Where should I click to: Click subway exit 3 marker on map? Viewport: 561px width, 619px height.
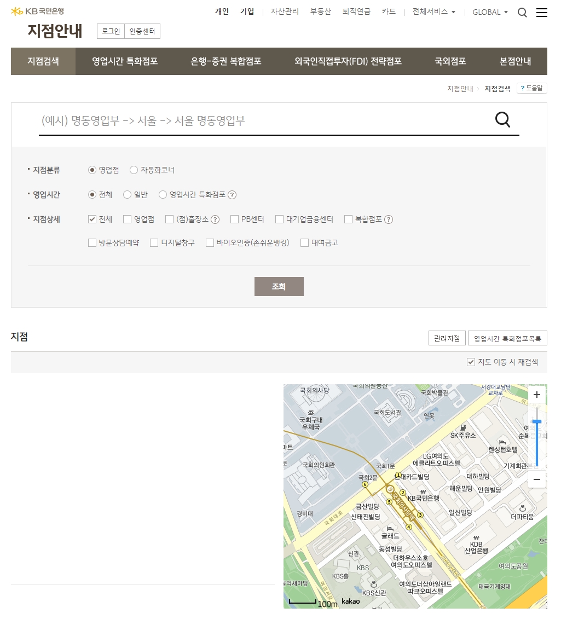point(420,515)
